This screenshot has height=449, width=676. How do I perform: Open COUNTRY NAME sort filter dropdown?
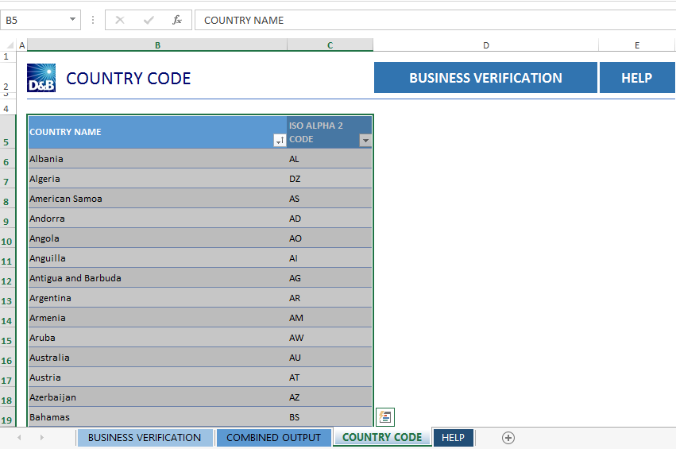click(280, 140)
